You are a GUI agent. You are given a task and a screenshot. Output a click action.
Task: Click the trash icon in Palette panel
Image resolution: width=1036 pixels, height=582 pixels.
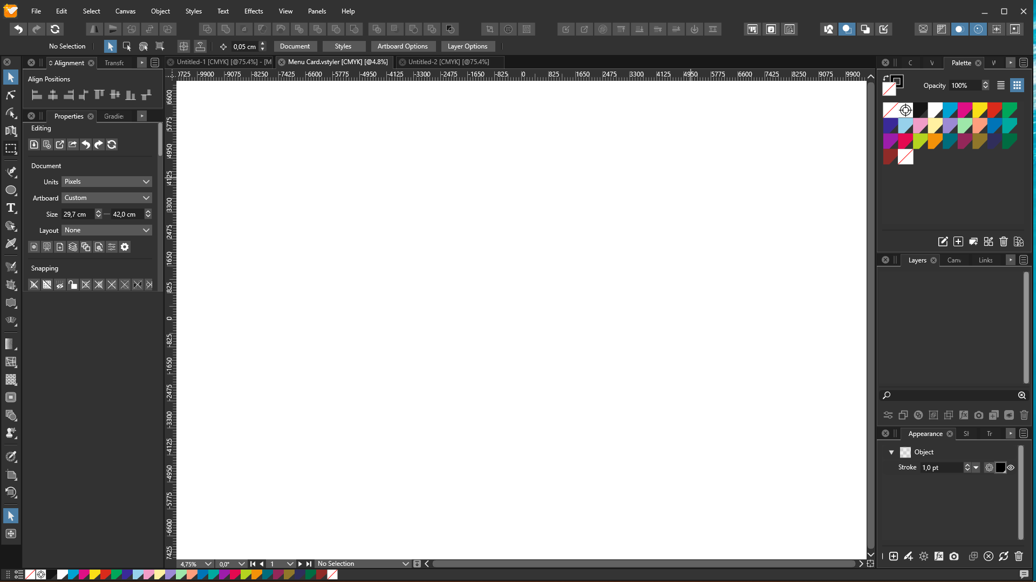click(x=1003, y=241)
